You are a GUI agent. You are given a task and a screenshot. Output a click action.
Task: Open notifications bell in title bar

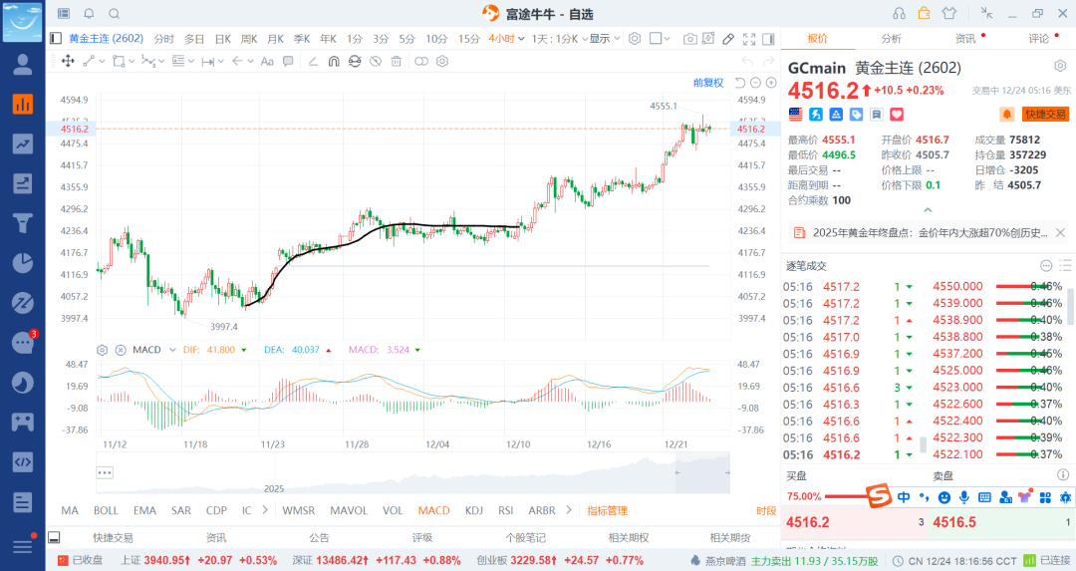click(x=90, y=14)
